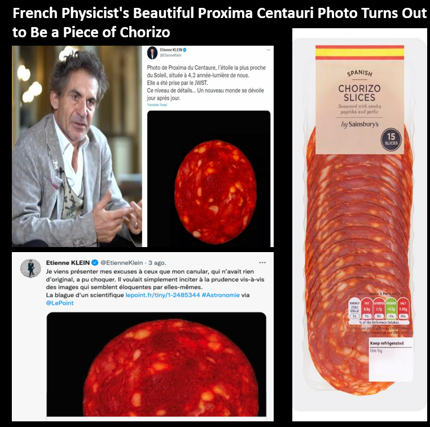Click the Etienne KLEIN name in the bottom tweet
430x427 pixels.
click(x=68, y=262)
